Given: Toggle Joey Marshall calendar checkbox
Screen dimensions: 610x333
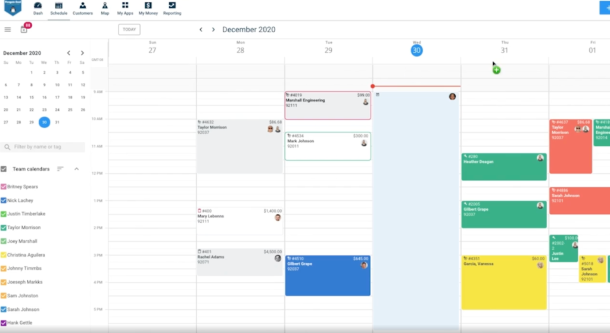Looking at the screenshot, I should (x=4, y=241).
